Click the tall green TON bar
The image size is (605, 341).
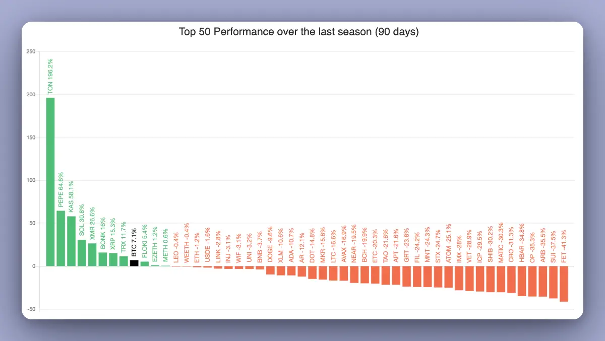(50, 181)
